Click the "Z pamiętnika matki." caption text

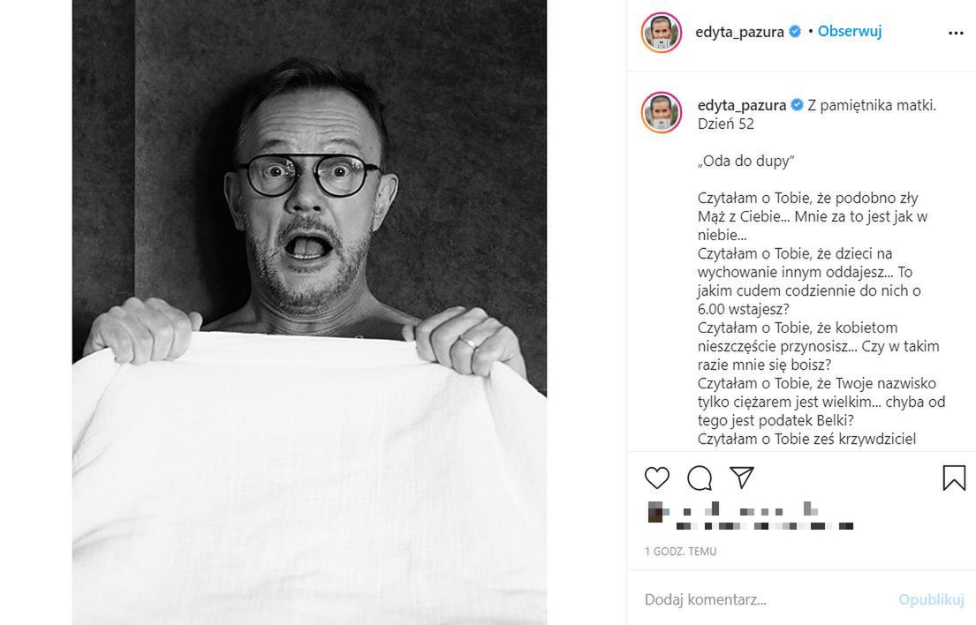point(872,105)
